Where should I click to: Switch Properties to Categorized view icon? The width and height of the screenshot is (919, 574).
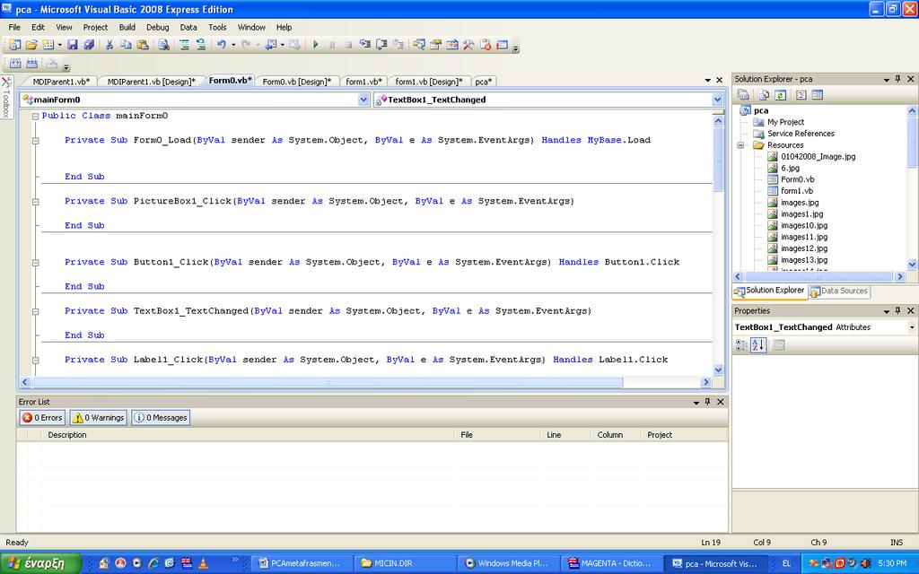tap(741, 345)
